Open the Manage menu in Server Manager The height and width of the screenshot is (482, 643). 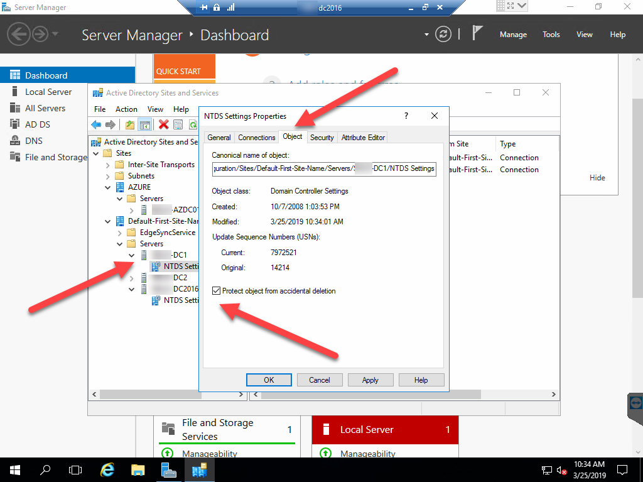click(513, 35)
